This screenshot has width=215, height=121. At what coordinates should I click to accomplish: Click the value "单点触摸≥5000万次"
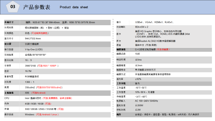point(145,70)
